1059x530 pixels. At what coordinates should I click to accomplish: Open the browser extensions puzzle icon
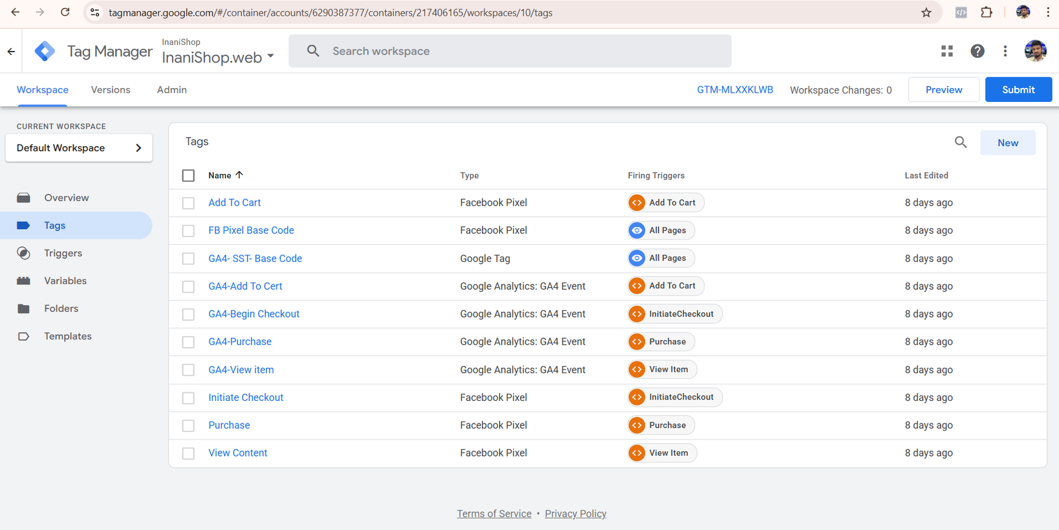[986, 12]
